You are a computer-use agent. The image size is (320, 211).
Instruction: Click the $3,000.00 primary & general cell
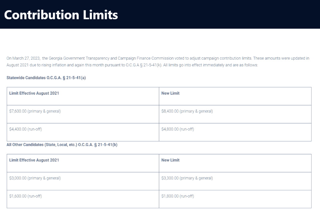coord(83,181)
